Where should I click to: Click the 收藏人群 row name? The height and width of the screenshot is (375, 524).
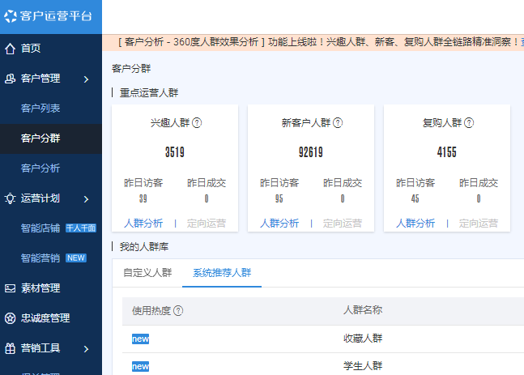click(363, 339)
